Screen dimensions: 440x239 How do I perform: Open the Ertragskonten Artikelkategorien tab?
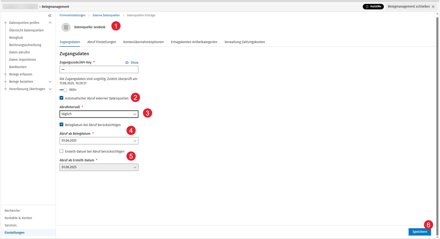click(194, 42)
